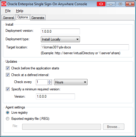Increase Check every value with up arrow
The width and height of the screenshot is (136, 137).
click(50, 81)
